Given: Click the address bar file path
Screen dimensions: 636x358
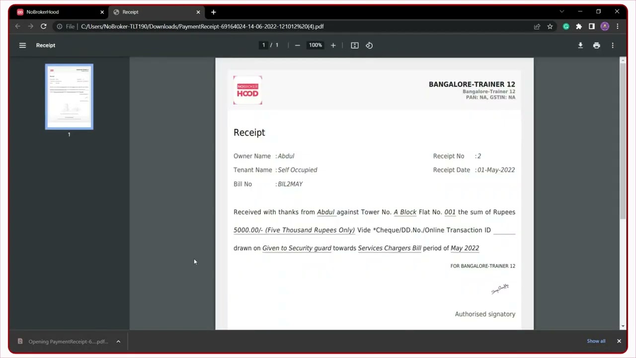Looking at the screenshot, I should pos(202,26).
